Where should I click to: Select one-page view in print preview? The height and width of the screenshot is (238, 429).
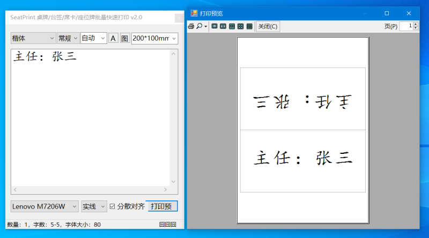[x=214, y=26]
